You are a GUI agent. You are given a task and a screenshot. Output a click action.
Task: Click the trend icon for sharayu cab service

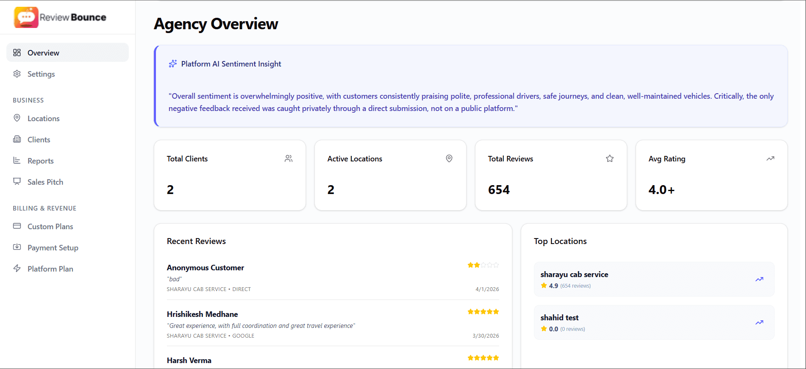click(x=759, y=279)
